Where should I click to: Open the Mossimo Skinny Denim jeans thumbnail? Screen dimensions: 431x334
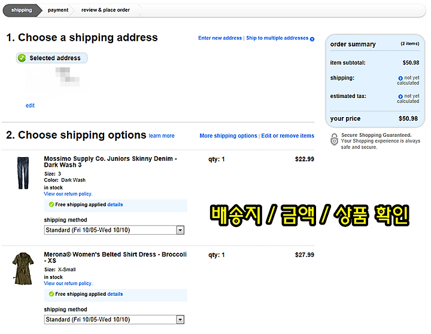23,173
